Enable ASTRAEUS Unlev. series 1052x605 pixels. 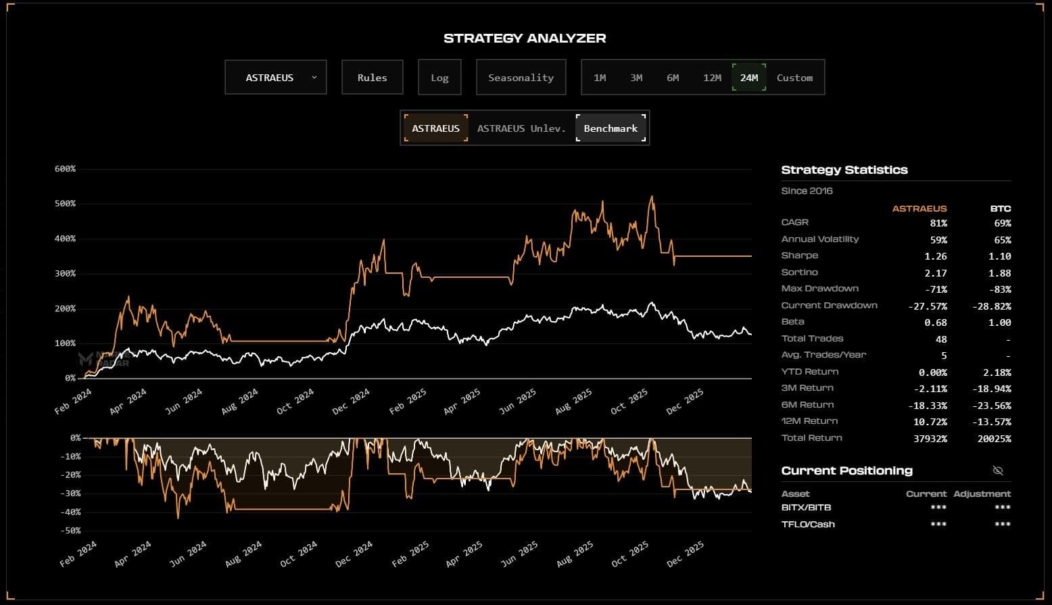pos(521,128)
